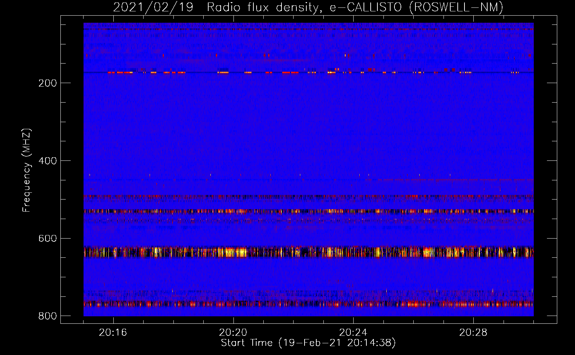
Task: Click the 20:16 time tick label
Action: [x=113, y=333]
